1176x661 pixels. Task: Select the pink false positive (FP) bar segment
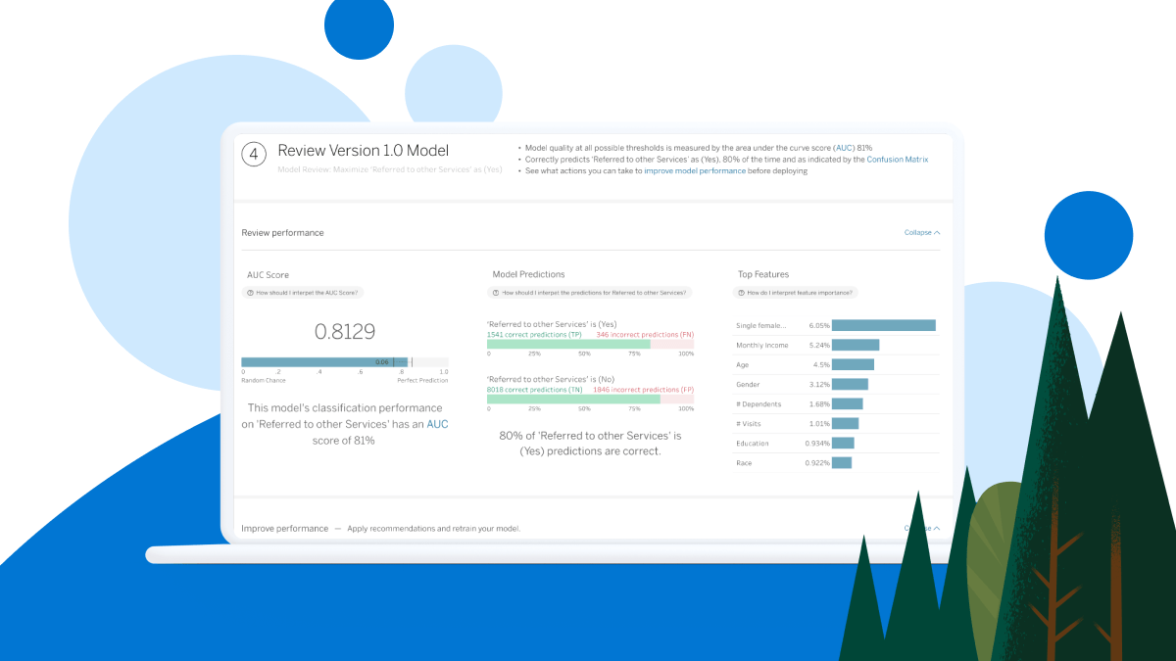[x=677, y=399]
